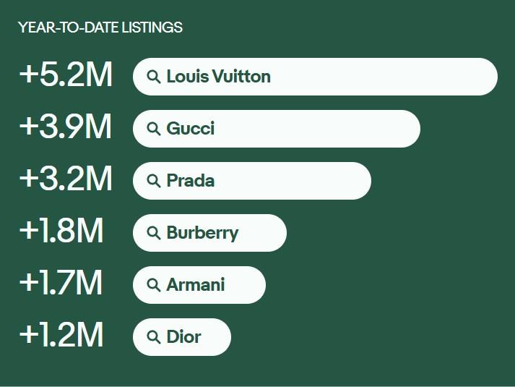Click the +1.7M listings figure

61,284
